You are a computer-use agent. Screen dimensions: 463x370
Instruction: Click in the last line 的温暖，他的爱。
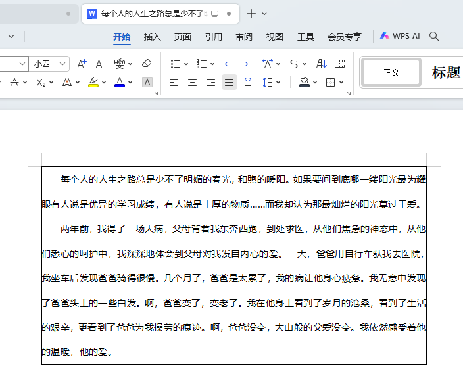(77, 352)
